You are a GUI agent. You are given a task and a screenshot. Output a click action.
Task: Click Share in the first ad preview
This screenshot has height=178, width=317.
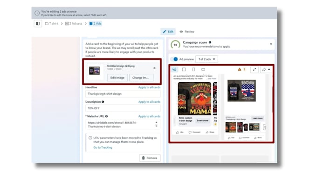(210, 132)
